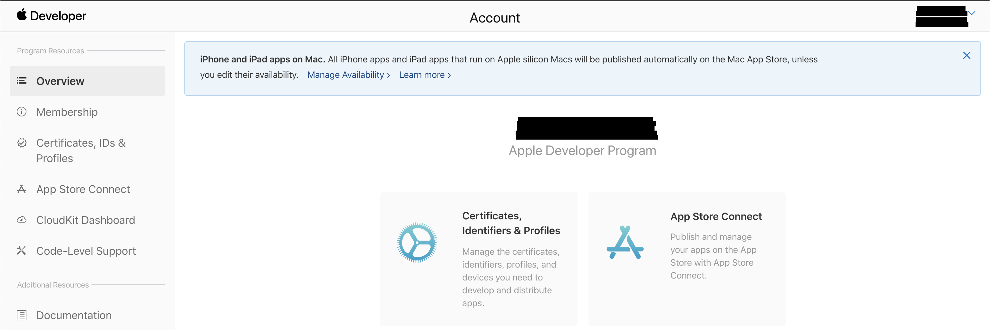Follow the Manage Availability link

point(349,75)
